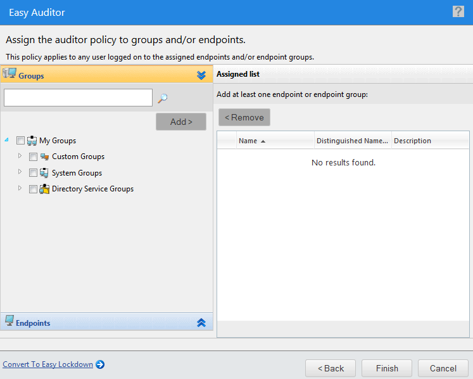Select the Custom Groups label
Image resolution: width=473 pixels, height=379 pixels.
pos(78,157)
